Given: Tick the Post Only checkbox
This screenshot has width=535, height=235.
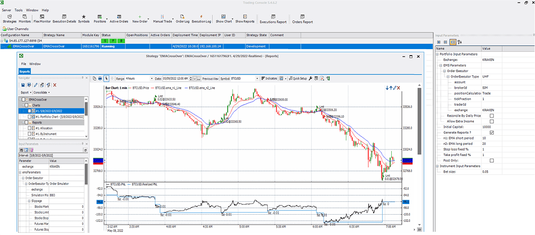Looking at the screenshot, I should coord(492,160).
